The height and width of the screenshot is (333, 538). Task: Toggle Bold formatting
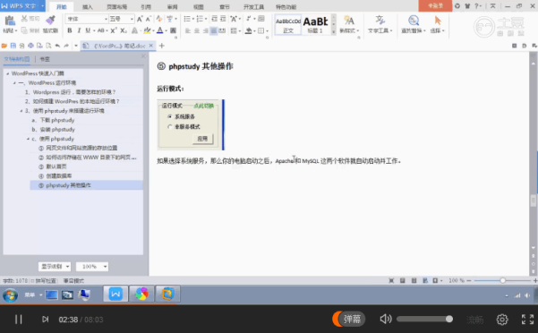pos(70,30)
